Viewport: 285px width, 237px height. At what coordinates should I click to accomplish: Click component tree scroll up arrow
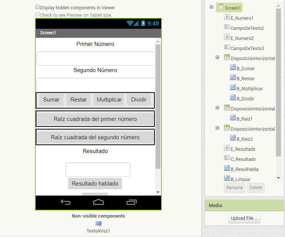click(x=278, y=6)
